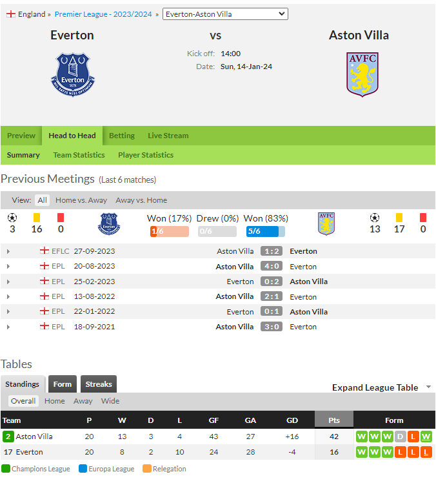The height and width of the screenshot is (483, 436).
Task: Switch view to Away vs. Home
Action: pos(141,200)
